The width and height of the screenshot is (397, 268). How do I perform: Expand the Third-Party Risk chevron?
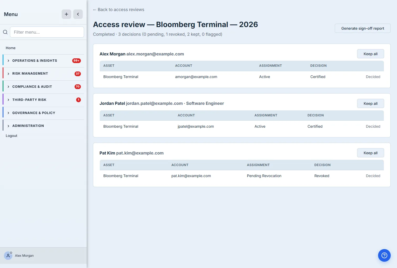[x=8, y=100]
